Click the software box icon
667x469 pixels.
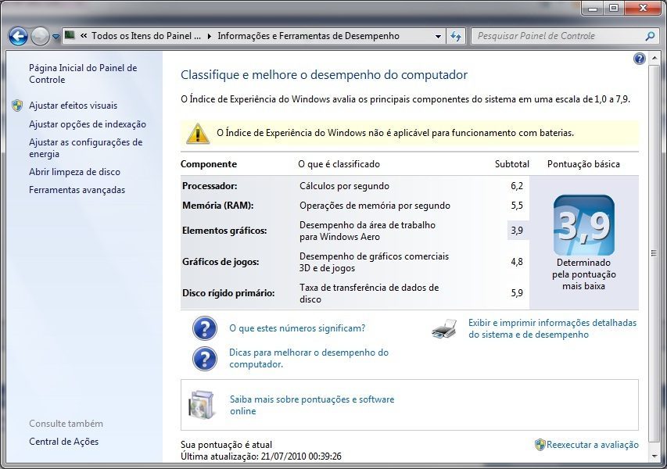200,404
